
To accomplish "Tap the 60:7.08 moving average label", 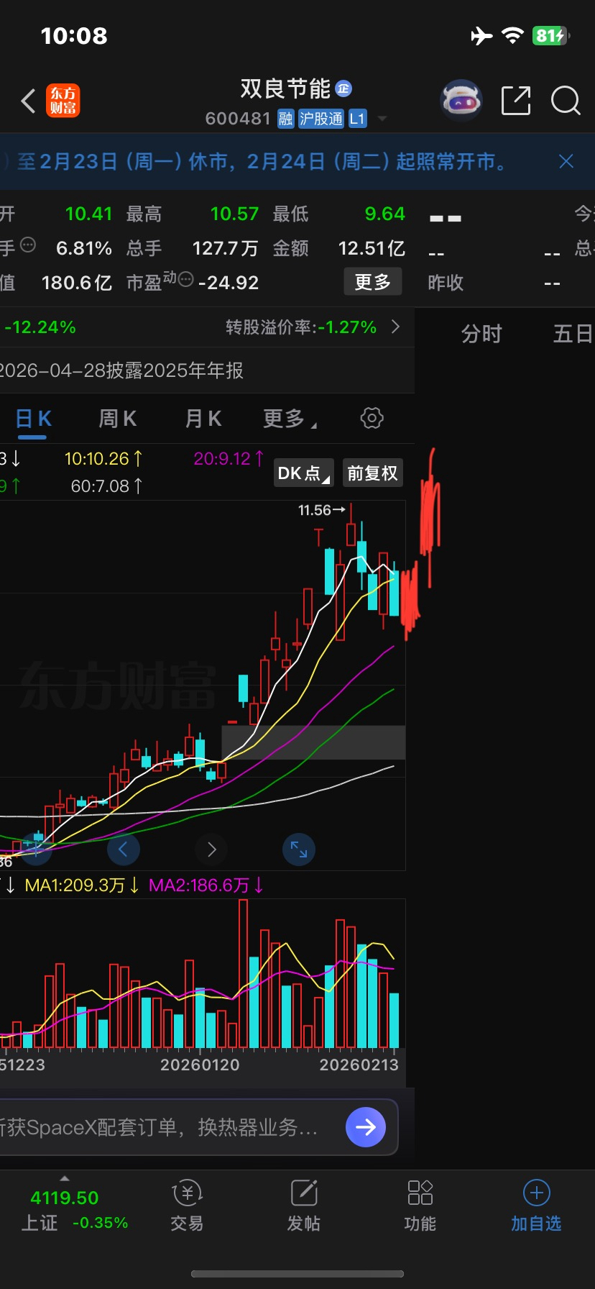I will 107,486.
